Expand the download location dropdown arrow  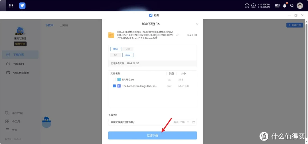click(x=188, y=122)
